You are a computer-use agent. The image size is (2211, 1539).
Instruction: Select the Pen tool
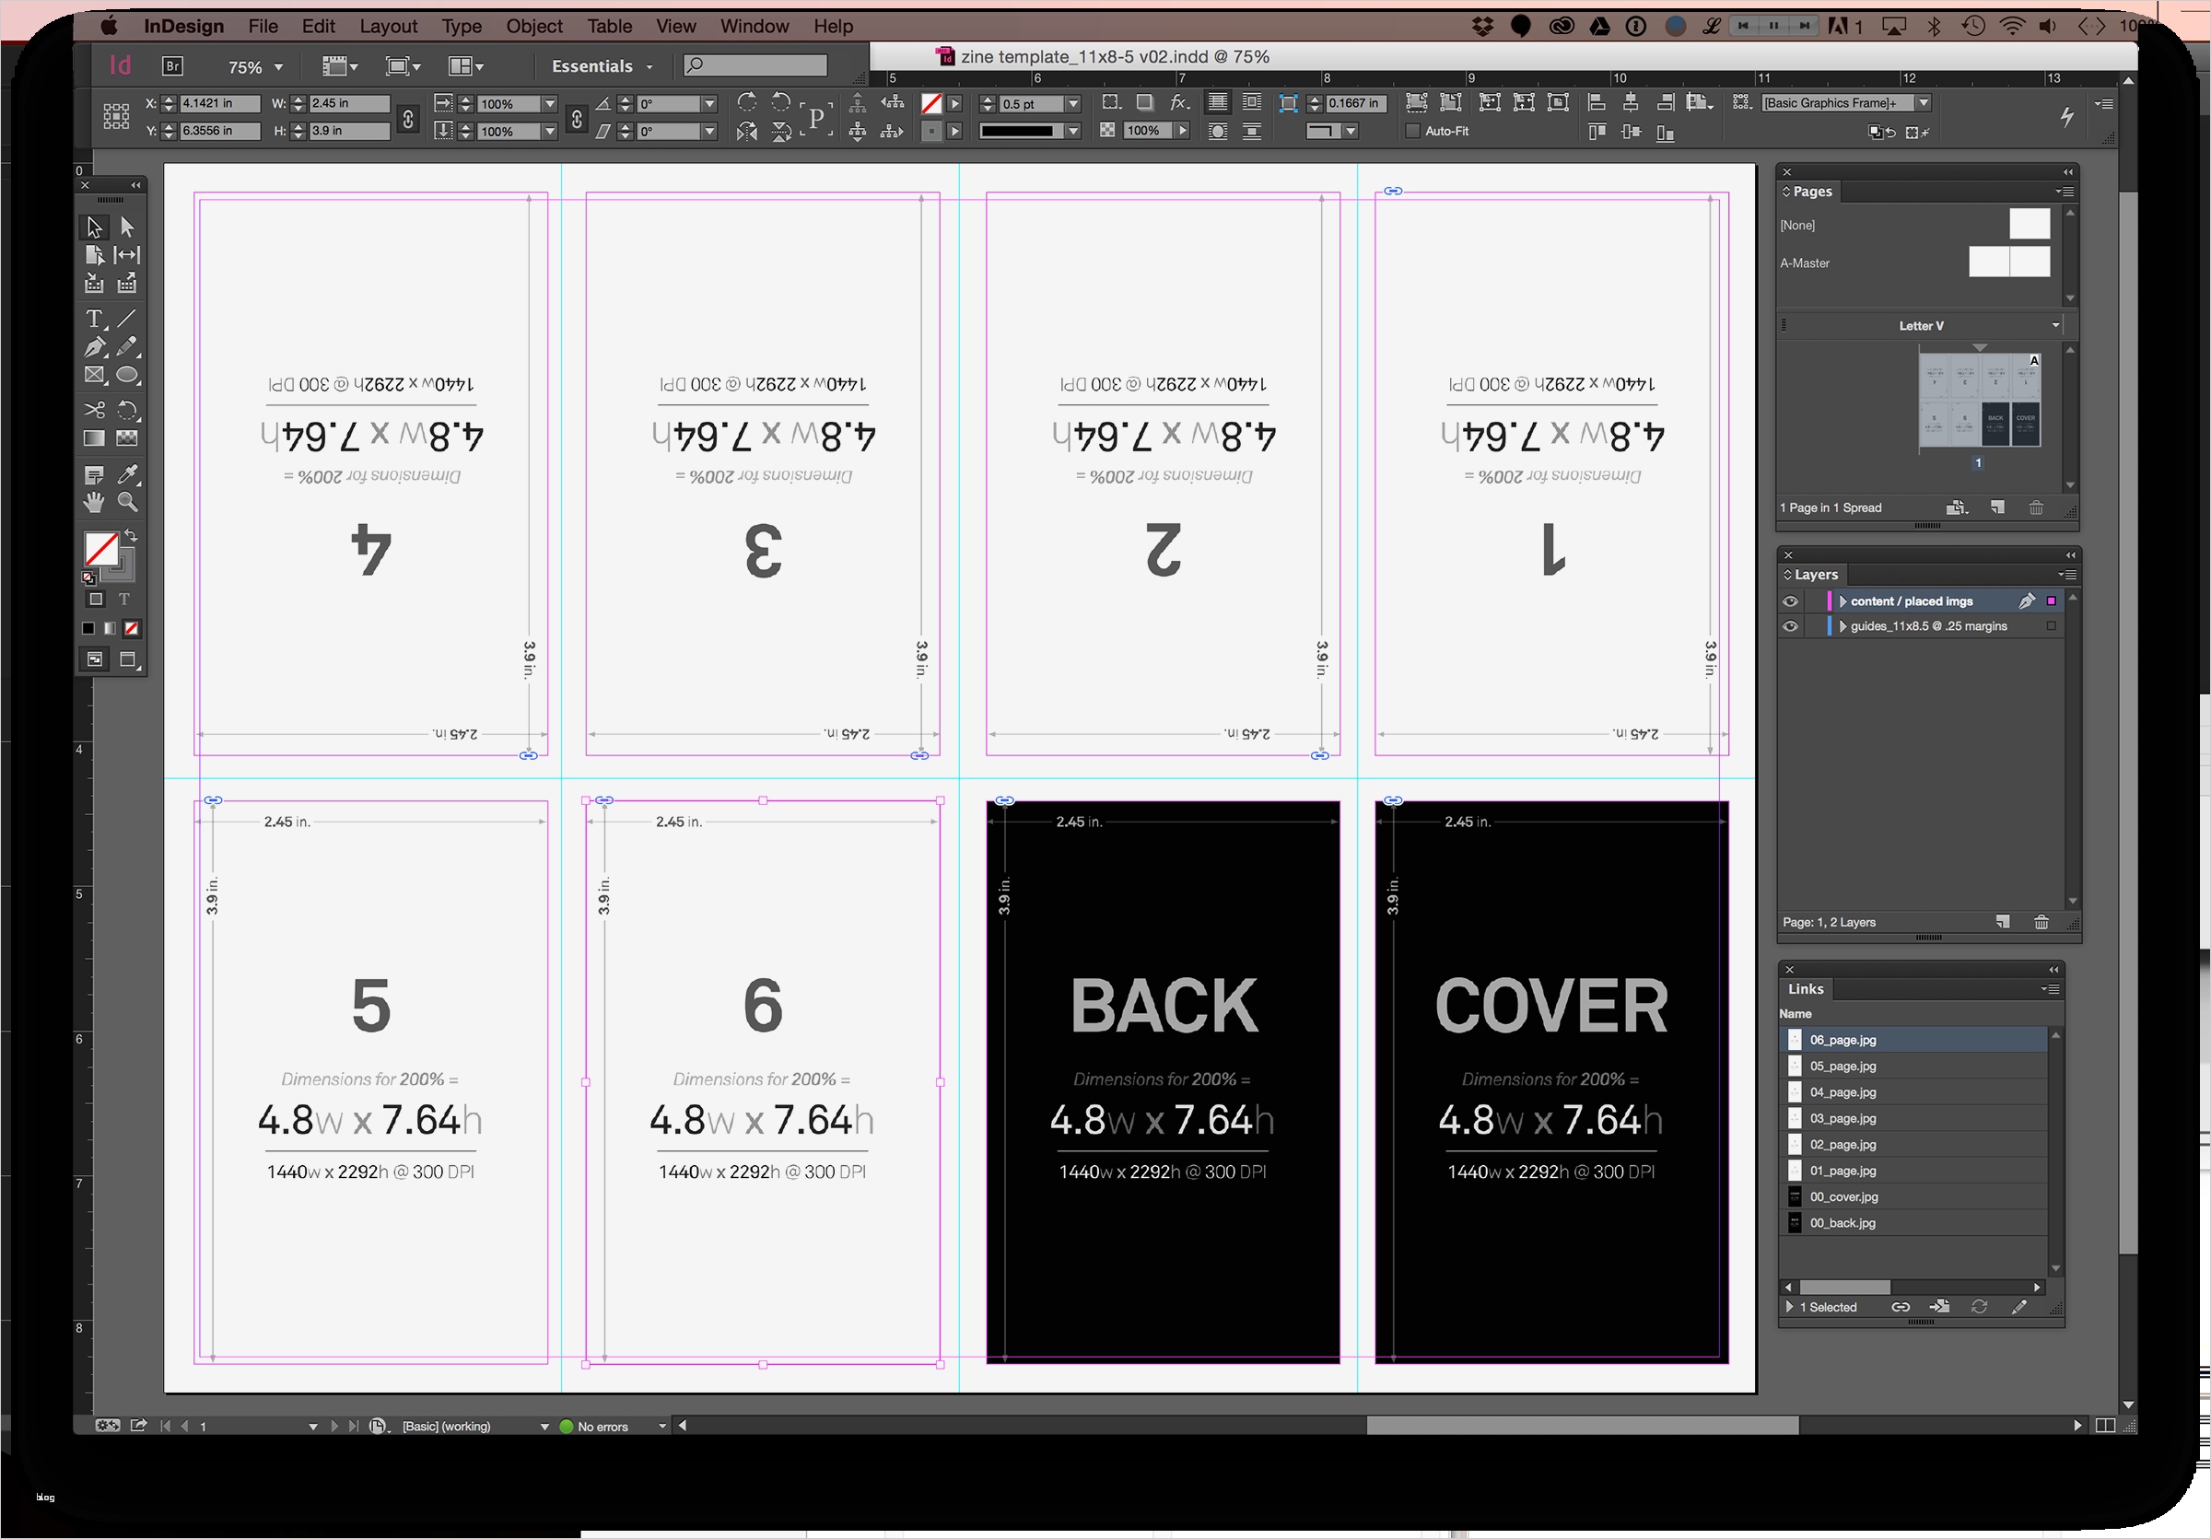(93, 347)
